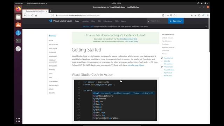Open the Firefox hamburger menu
Screen dimensions: 224x126
(x=208, y=15)
